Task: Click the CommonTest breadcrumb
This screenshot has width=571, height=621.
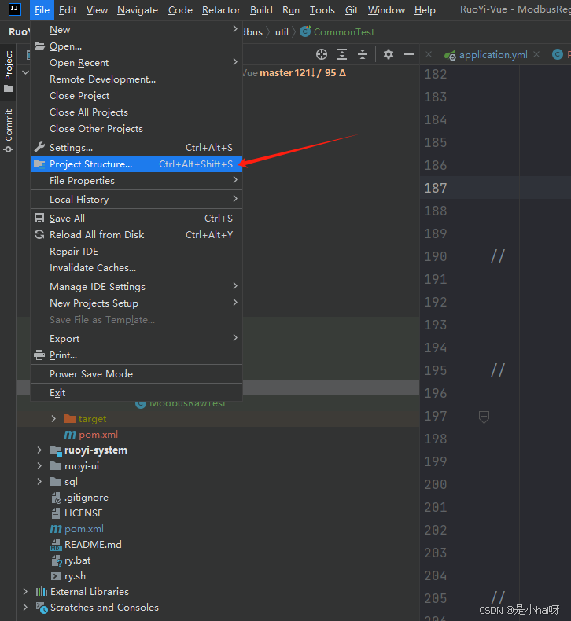Action: (344, 32)
